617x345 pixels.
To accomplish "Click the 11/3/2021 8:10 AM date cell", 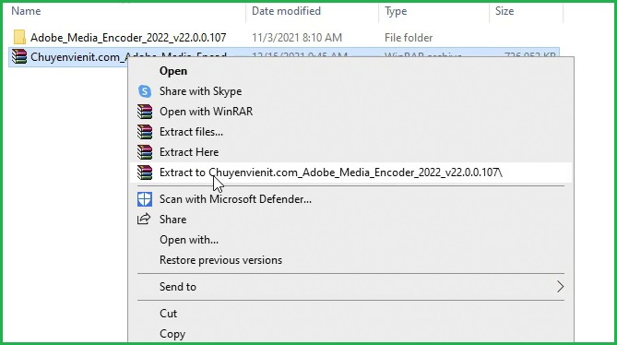I will click(x=297, y=38).
